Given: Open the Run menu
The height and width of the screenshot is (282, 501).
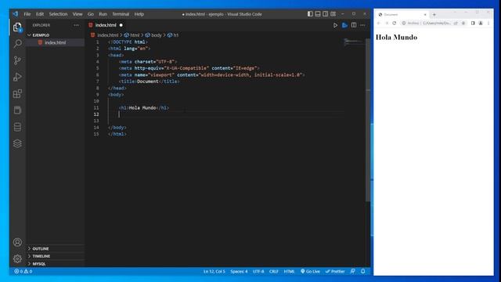Looking at the screenshot, I should pos(103,14).
